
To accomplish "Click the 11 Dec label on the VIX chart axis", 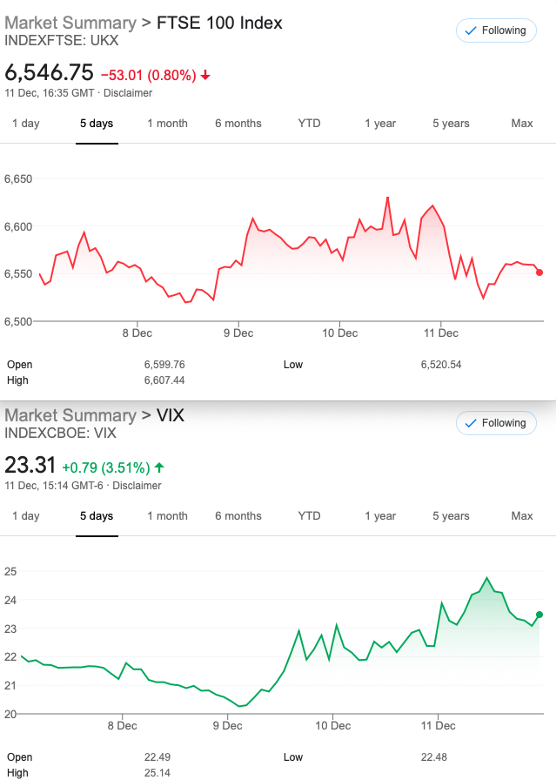I will click(x=439, y=726).
